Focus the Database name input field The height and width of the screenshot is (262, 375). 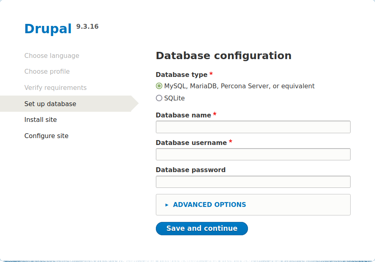click(253, 127)
